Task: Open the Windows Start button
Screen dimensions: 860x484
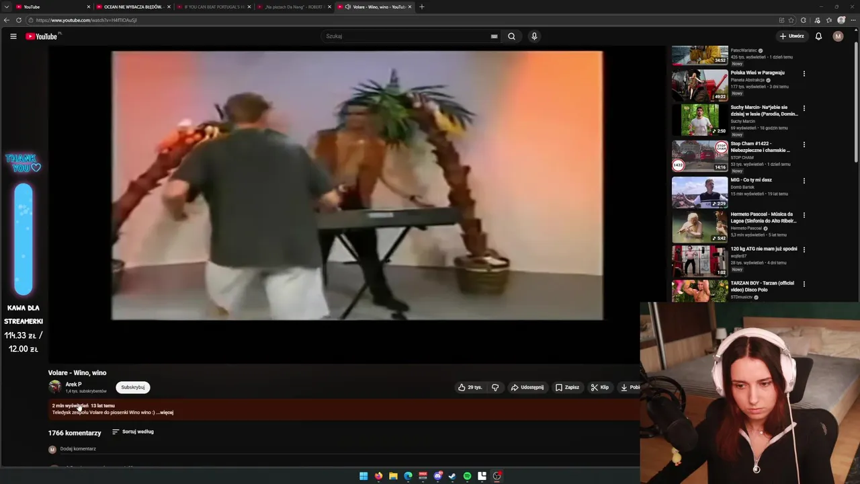Action: (x=363, y=476)
